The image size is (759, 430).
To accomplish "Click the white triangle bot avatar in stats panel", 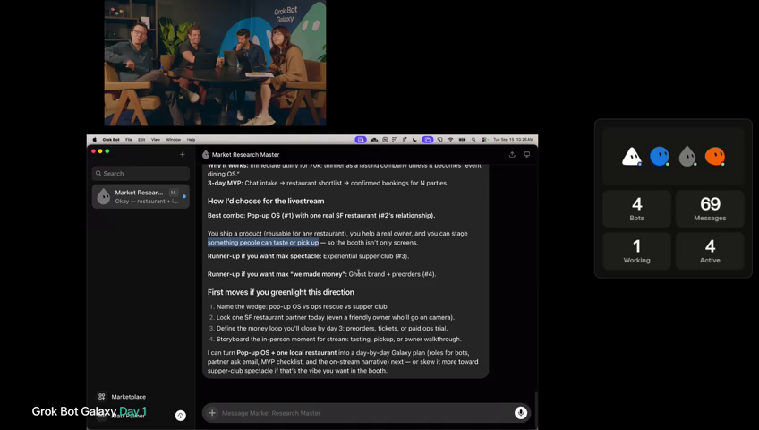I will pyautogui.click(x=632, y=157).
